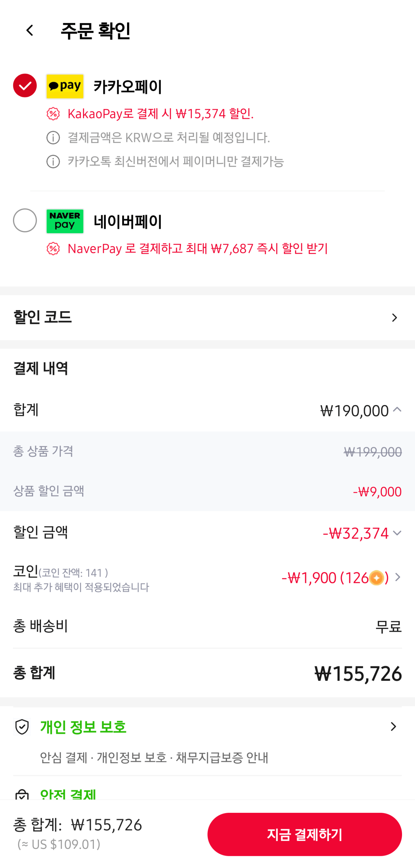The image size is (415, 867).
Task: Tap the NaverPay instant discount text
Action: [x=197, y=249]
